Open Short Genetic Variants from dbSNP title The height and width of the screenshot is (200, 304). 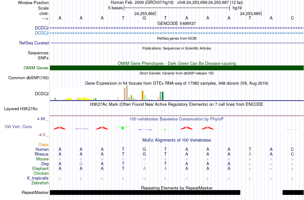[177, 73]
